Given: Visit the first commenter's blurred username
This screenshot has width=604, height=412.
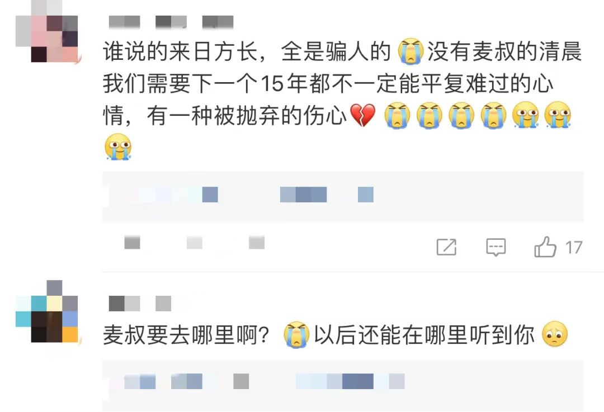Looking at the screenshot, I should click(171, 22).
